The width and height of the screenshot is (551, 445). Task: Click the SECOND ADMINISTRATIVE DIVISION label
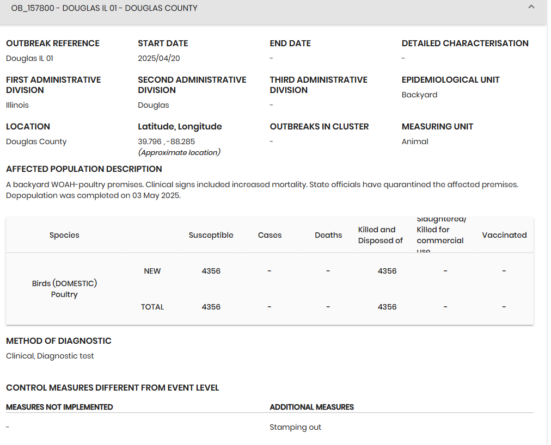point(192,85)
